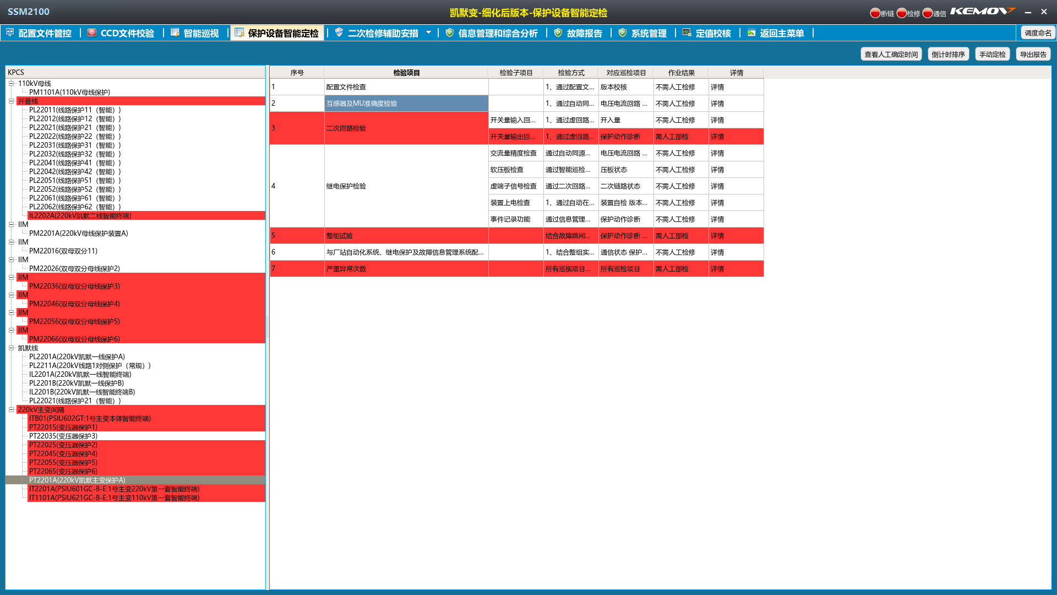Image resolution: width=1057 pixels, height=595 pixels.
Task: Switch to the 保护设备智能定检 tab
Action: (x=282, y=33)
